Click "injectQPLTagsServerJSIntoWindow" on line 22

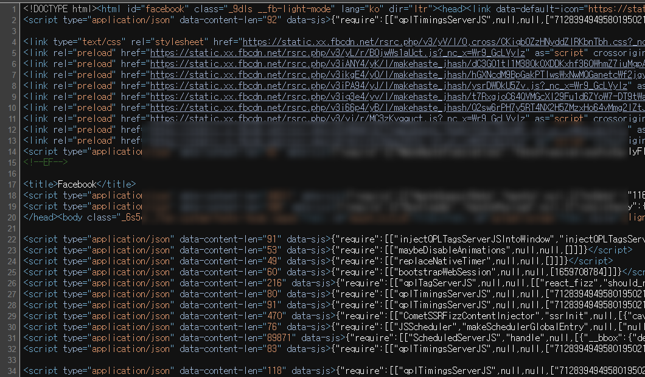coord(475,239)
